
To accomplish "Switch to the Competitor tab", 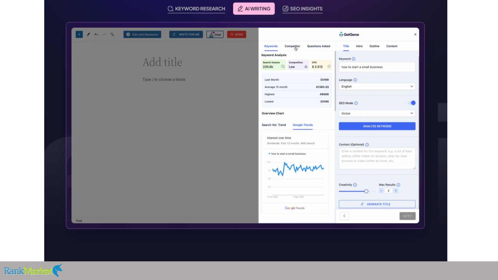I will [x=292, y=46].
